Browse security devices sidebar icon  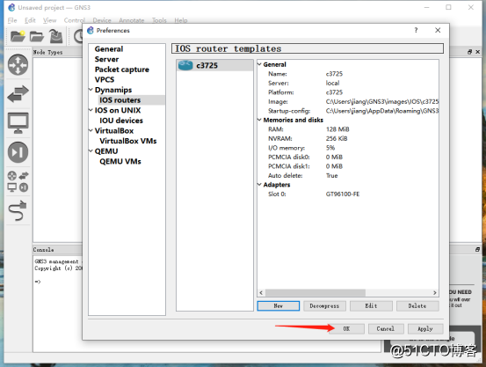tap(18, 152)
